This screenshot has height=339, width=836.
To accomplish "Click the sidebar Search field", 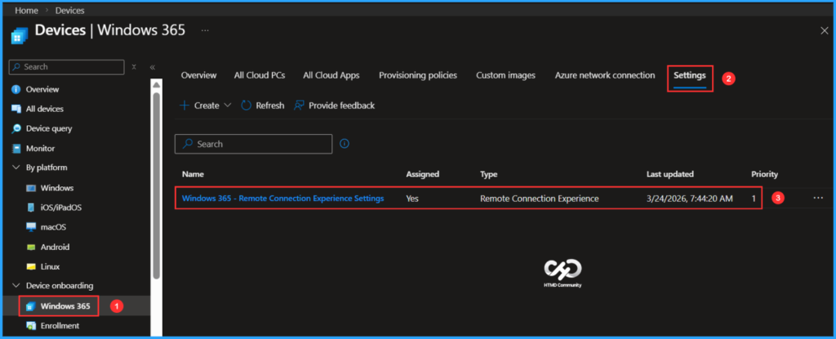I will tap(67, 67).
